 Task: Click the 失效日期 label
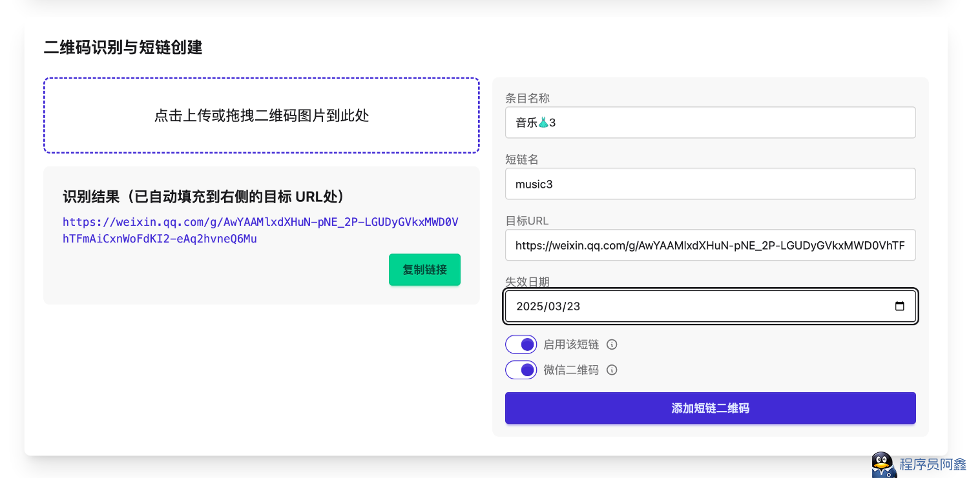click(527, 282)
